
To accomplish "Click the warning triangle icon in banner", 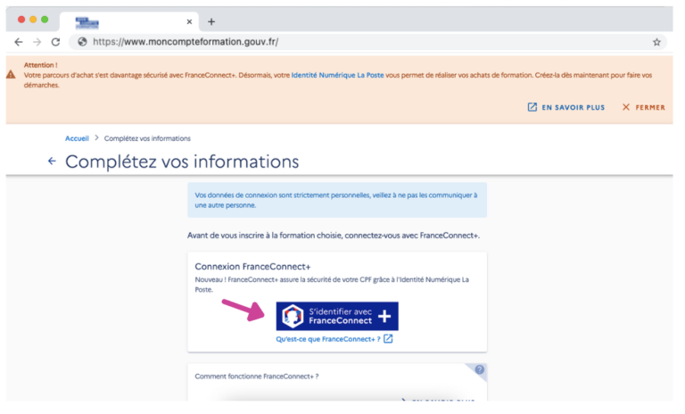I will [11, 75].
